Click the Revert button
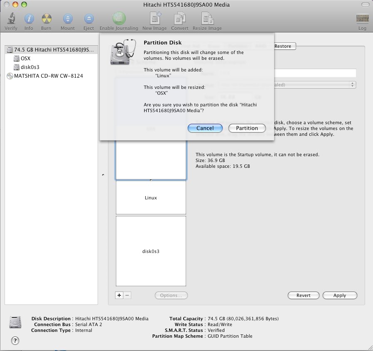This screenshot has width=373, height=351. (304, 295)
